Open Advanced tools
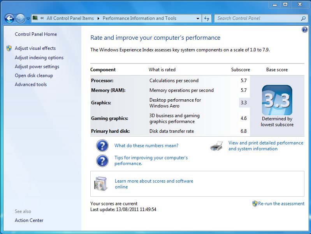The image size is (311, 234). pos(31,84)
